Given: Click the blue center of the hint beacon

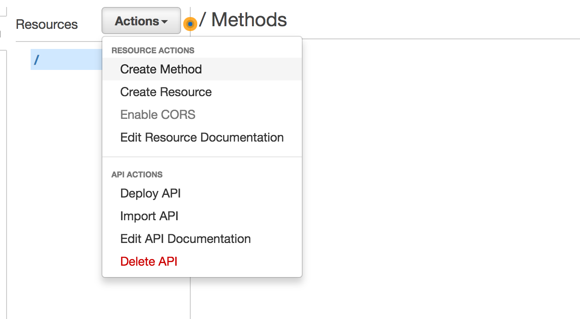Looking at the screenshot, I should (x=190, y=24).
